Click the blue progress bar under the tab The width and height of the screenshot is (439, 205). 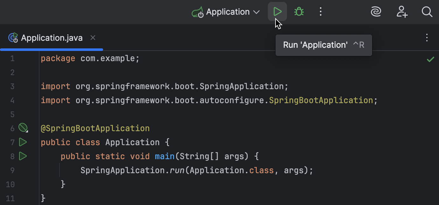click(52, 50)
